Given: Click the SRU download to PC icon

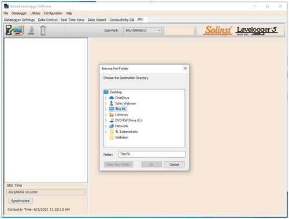Looking at the screenshot, I should coord(14,30).
